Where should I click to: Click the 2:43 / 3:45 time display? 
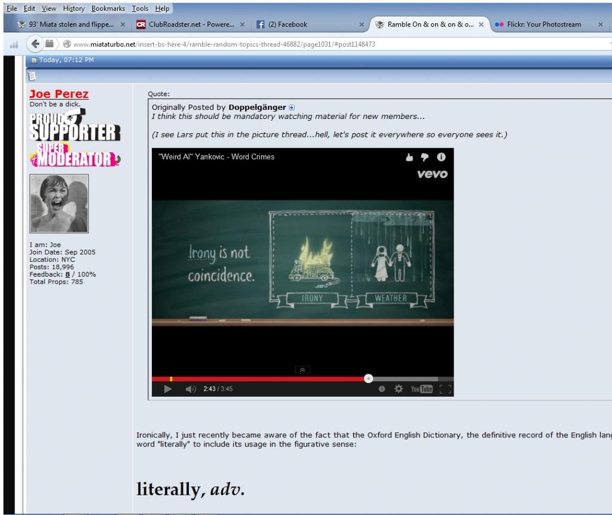pyautogui.click(x=218, y=389)
